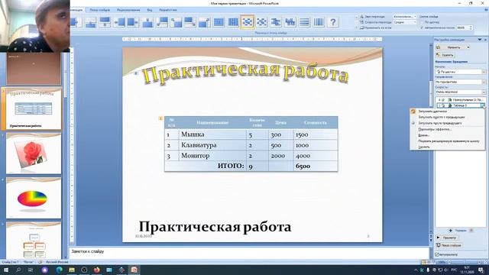
Task: Click the Просмотр preview button
Action: 447,238
